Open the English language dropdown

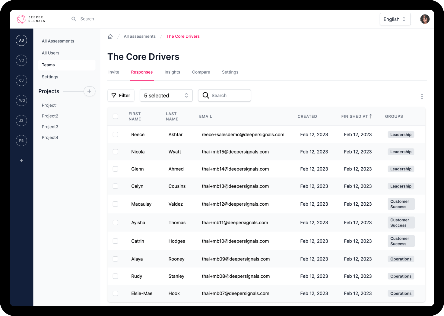pos(395,19)
